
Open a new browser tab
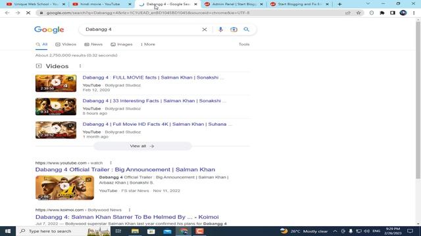tap(339, 5)
